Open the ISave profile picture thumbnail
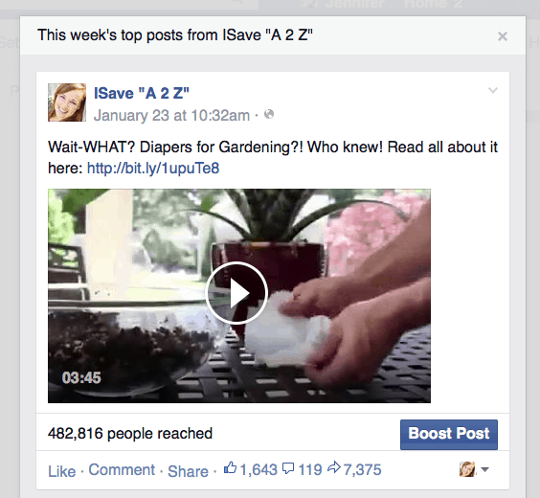This screenshot has height=498, width=540. pos(67,102)
